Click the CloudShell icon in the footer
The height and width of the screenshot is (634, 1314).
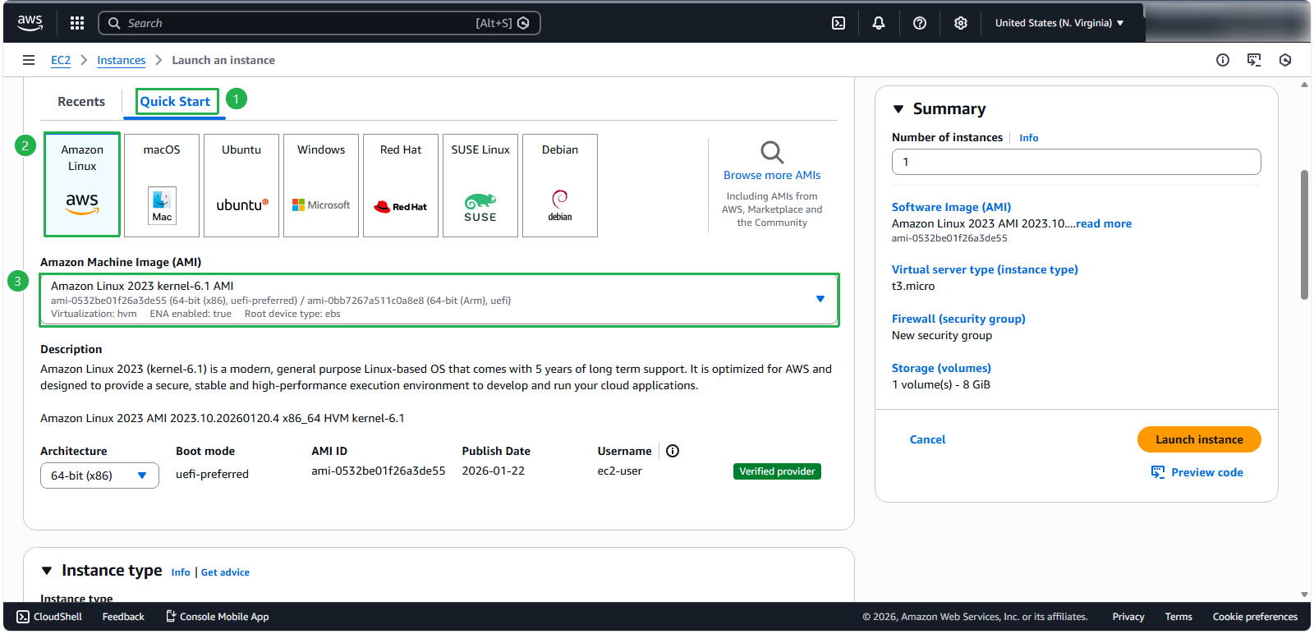coord(23,617)
